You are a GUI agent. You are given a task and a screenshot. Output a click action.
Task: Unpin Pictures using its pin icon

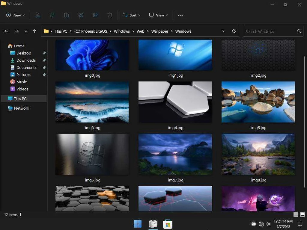point(44,75)
